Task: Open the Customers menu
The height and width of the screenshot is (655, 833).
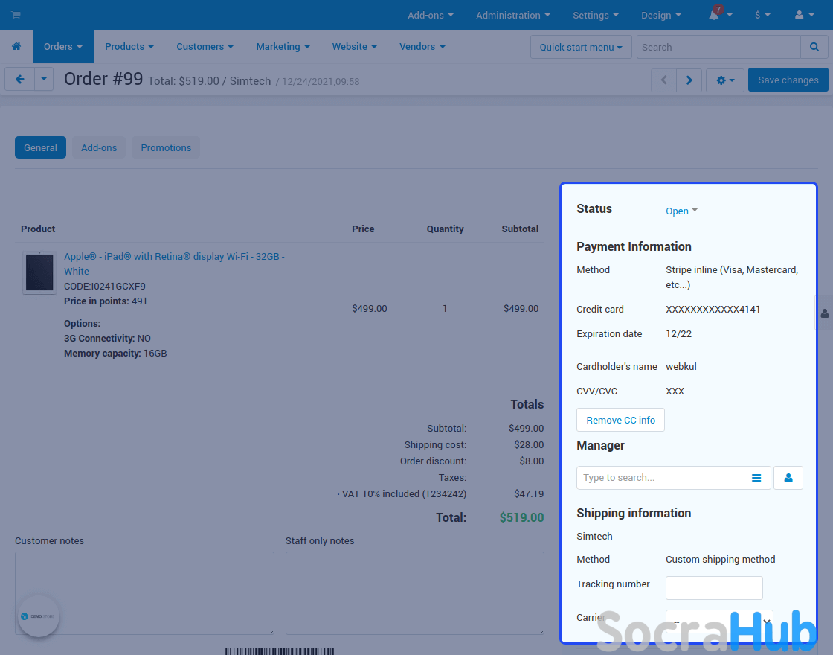Action: [205, 46]
